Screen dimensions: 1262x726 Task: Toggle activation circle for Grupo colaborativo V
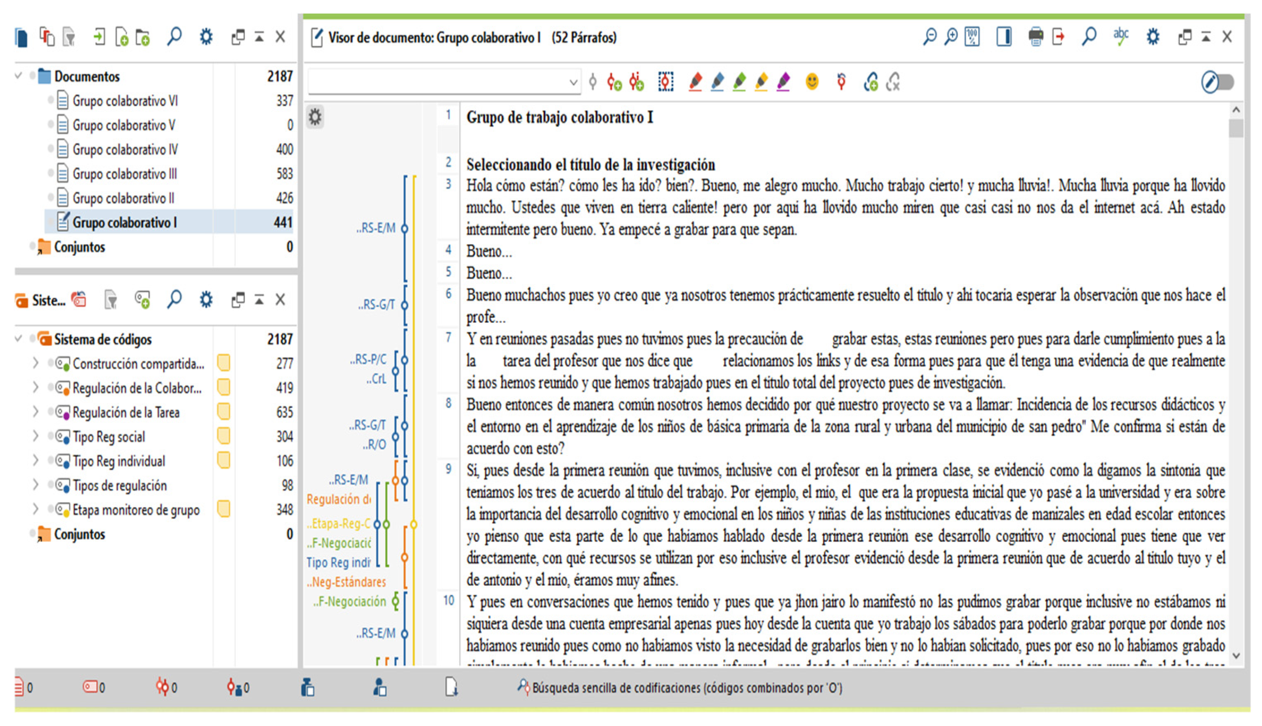coord(50,125)
